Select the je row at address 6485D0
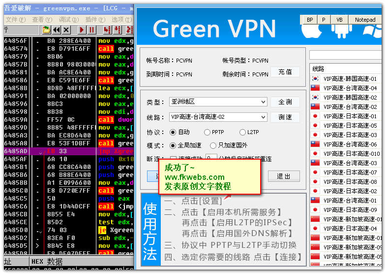Screen dimensions: 386x274 click(69, 230)
